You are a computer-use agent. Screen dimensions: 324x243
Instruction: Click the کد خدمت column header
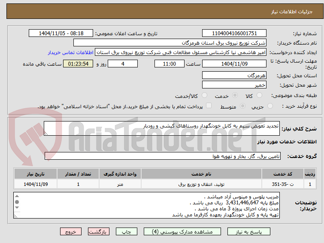click(x=283, y=174)
